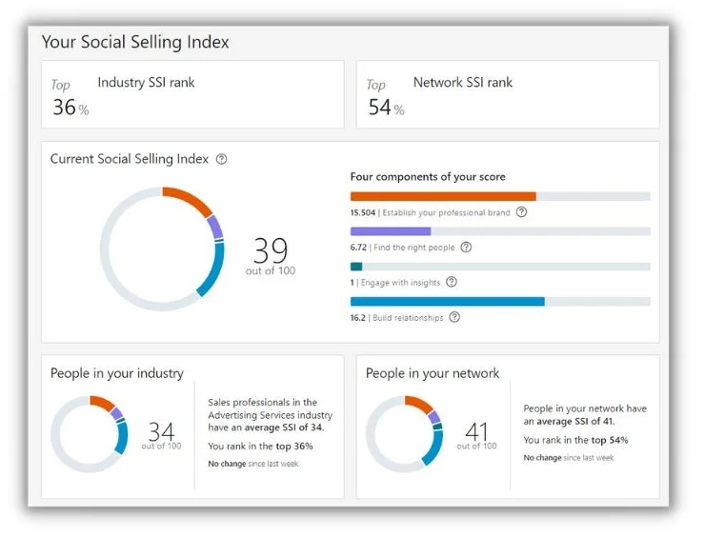Click the 36% industry rank value

70,108
